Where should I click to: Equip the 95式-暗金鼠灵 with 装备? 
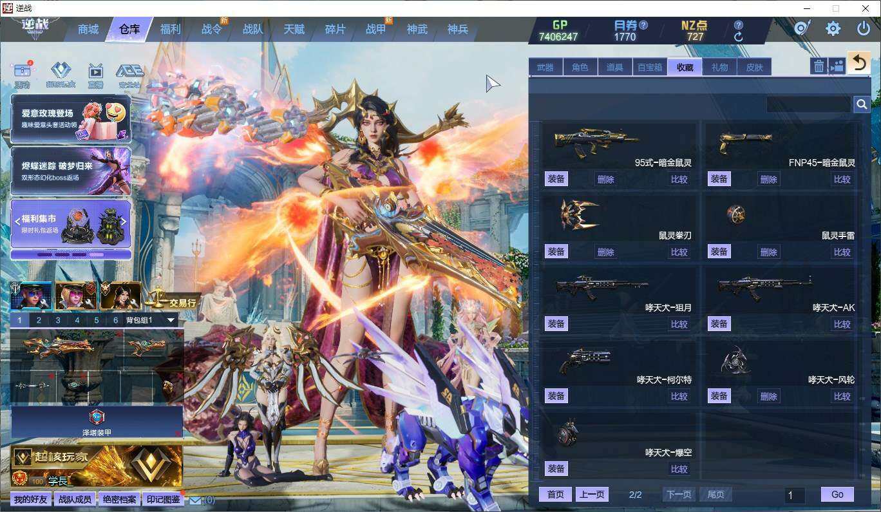coord(556,179)
